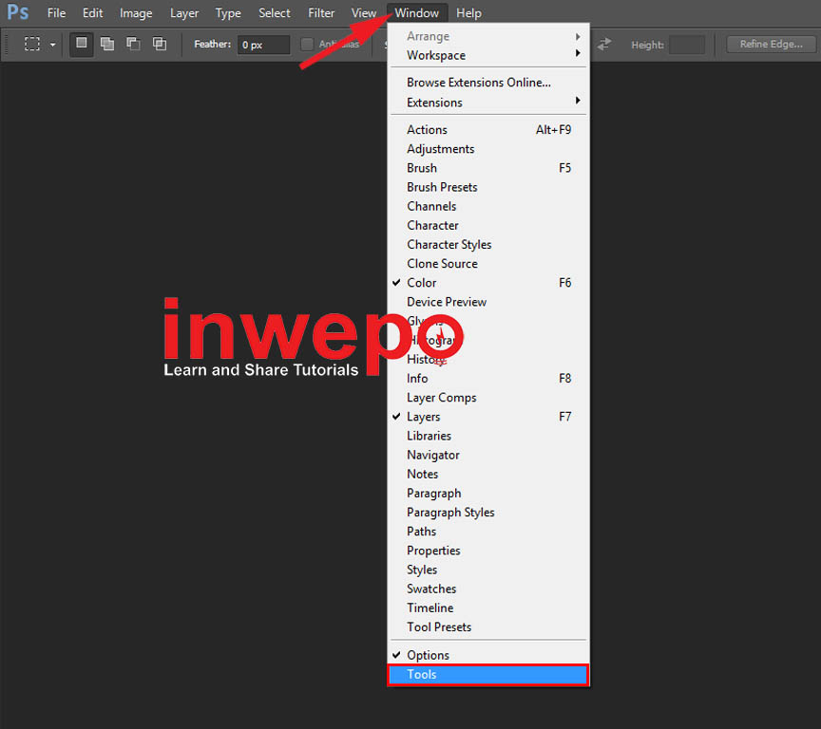821x729 pixels.
Task: Open the Filter menu
Action: tap(321, 13)
